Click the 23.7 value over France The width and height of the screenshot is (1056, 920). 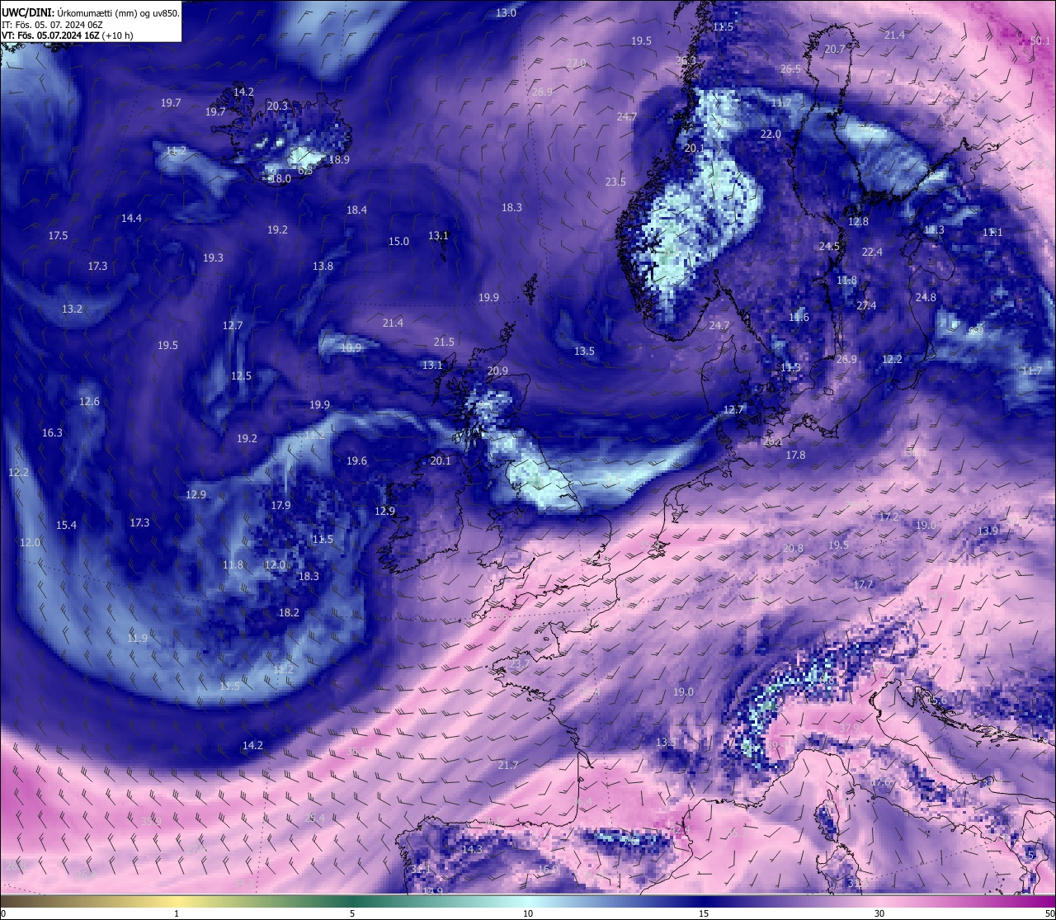(520, 664)
